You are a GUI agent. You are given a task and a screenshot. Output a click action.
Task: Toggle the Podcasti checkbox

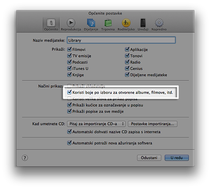(70, 62)
